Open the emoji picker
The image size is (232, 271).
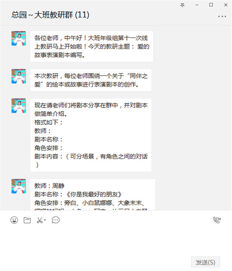click(x=14, y=220)
